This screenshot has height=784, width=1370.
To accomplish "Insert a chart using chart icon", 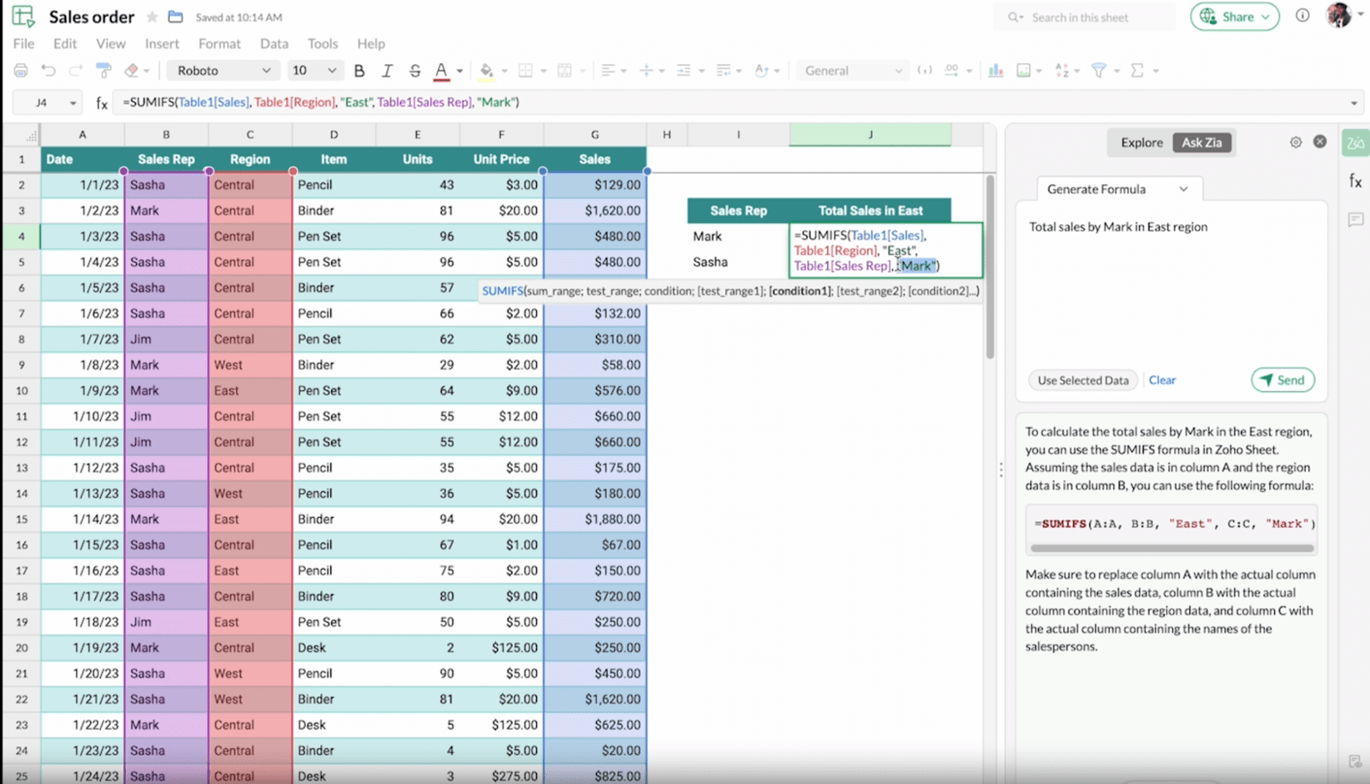I will [996, 70].
